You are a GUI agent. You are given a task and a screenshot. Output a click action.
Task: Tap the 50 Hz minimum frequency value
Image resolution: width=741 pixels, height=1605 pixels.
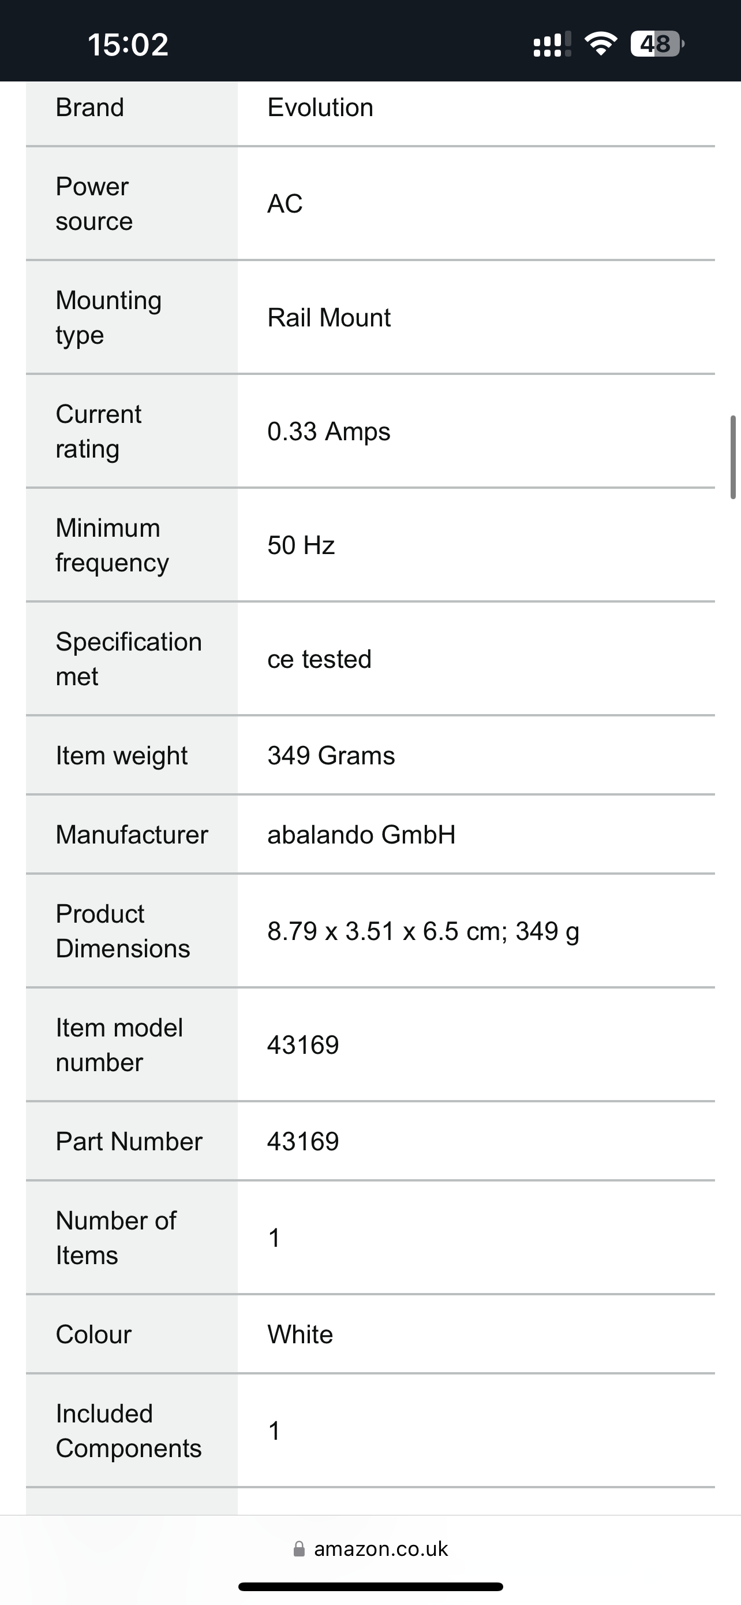pos(301,545)
